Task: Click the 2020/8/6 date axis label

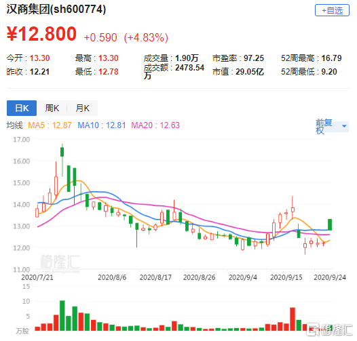Action: [x=112, y=277]
